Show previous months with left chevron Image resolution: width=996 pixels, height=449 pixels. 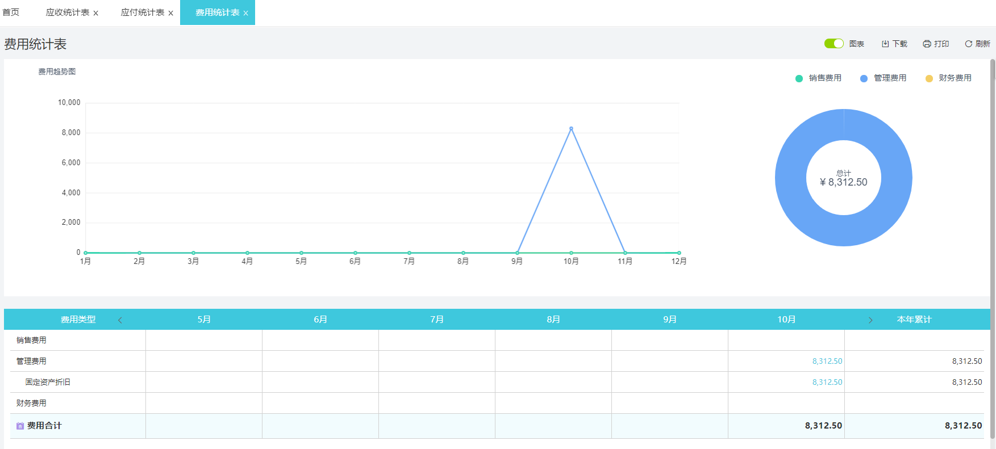[120, 320]
